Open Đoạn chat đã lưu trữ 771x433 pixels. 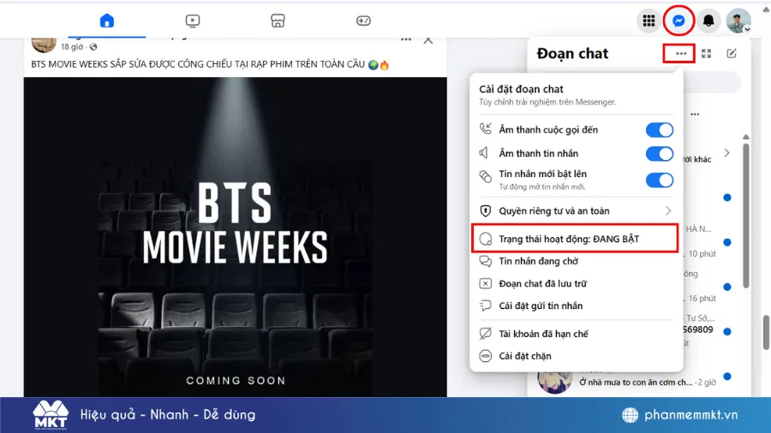577,284
